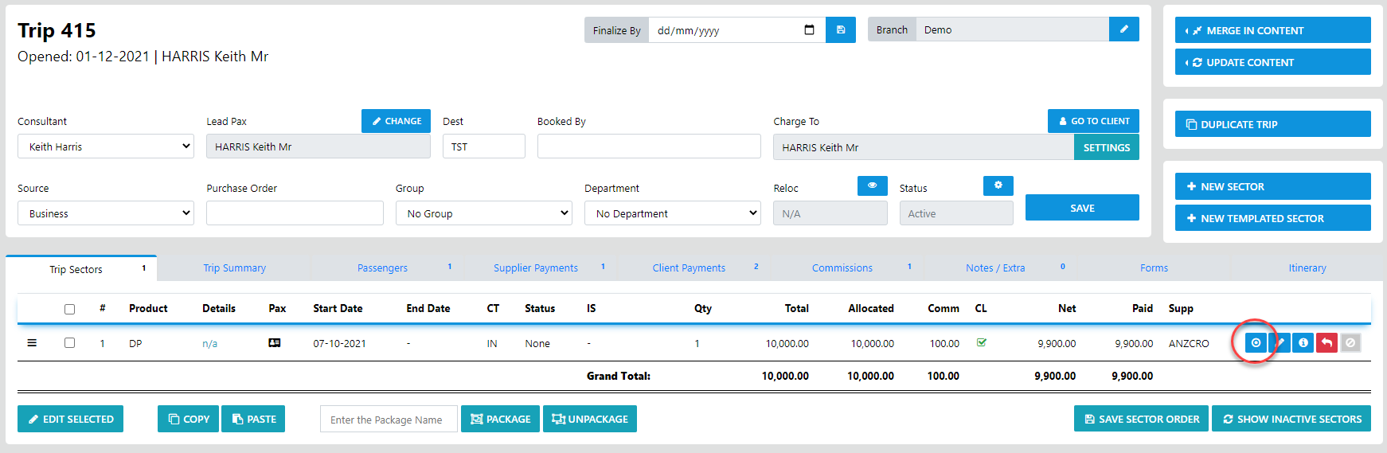
Task: Click the red reverse arrow icon in sector row
Action: (1326, 343)
